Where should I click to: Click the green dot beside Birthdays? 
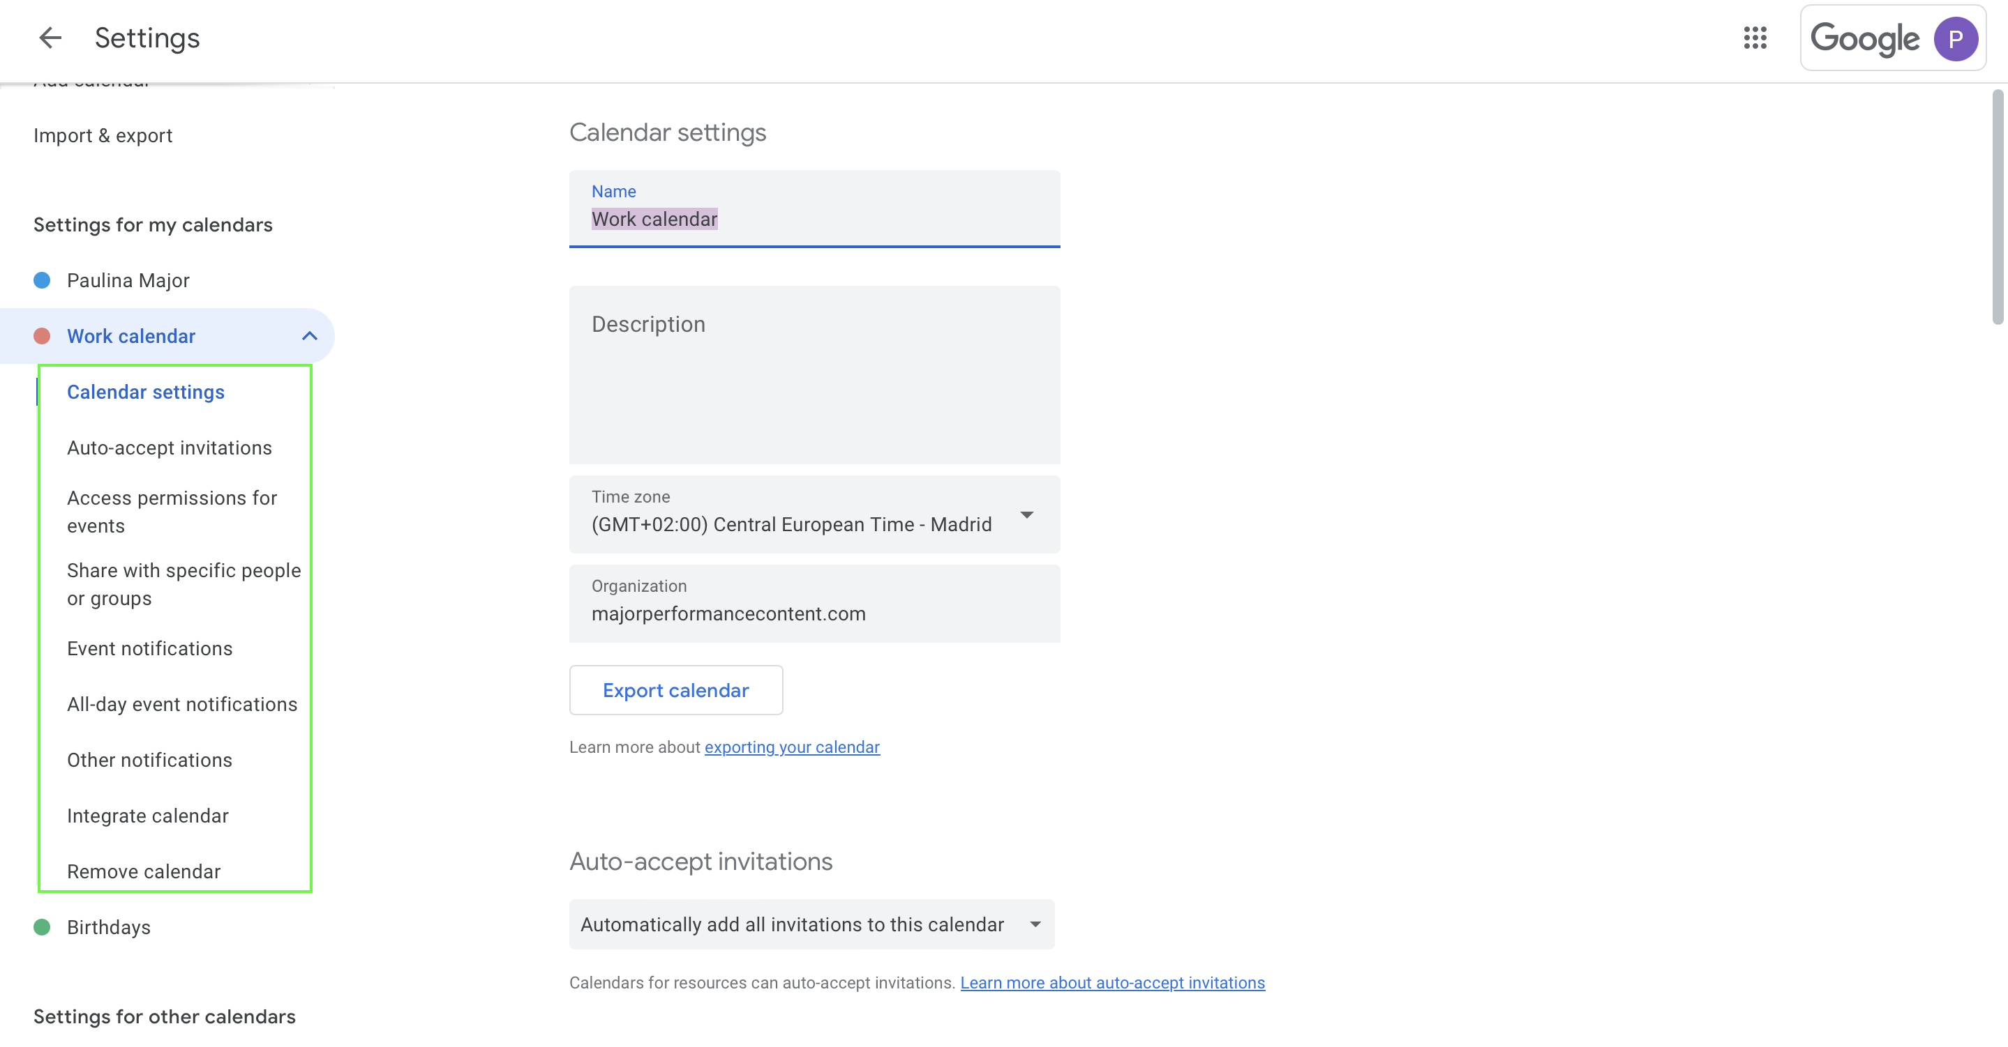pos(42,927)
